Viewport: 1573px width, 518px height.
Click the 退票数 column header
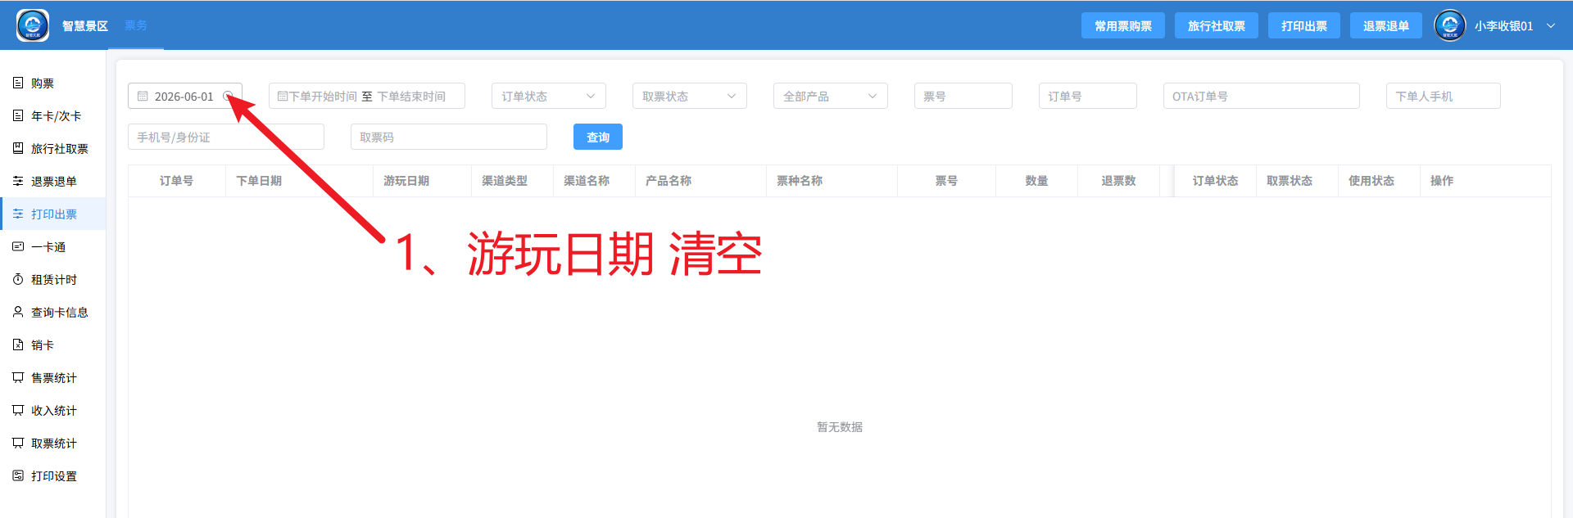[x=1118, y=181]
